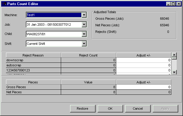Click the reject list scroll down arrow
The image size is (183, 116).
[174, 72]
